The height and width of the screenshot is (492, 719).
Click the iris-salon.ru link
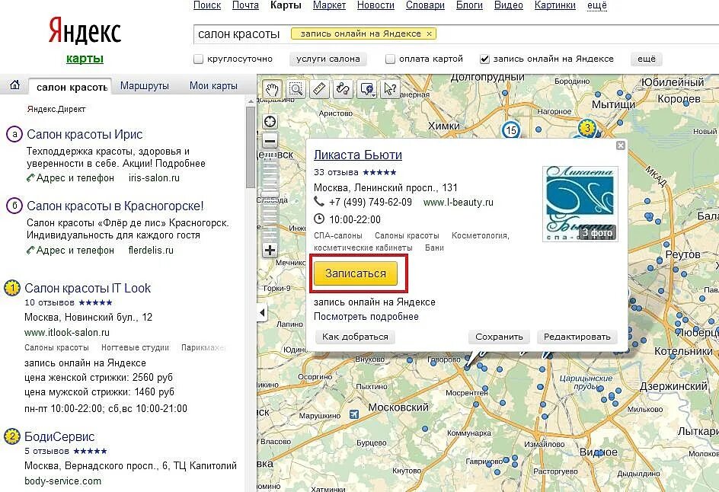154,178
